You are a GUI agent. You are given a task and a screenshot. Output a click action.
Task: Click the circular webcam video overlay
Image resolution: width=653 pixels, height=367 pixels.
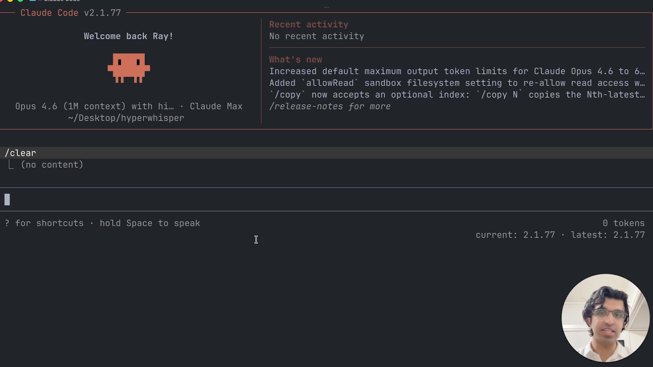[605, 318]
